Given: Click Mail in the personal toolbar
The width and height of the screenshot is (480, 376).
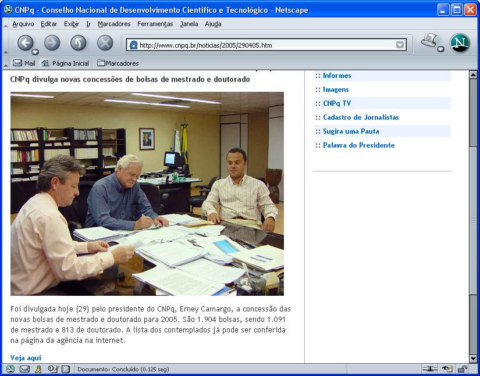Looking at the screenshot, I should [x=24, y=63].
